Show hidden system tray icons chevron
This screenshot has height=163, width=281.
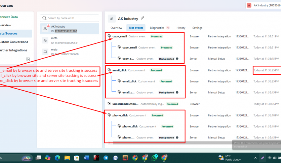coord(255,158)
